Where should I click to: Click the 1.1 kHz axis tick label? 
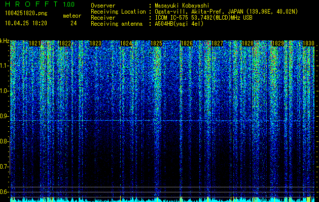[5, 66]
